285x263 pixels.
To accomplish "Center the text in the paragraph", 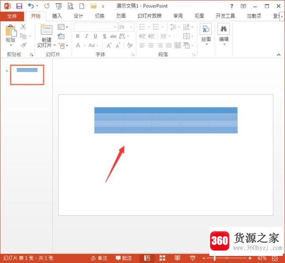I will [x=151, y=45].
